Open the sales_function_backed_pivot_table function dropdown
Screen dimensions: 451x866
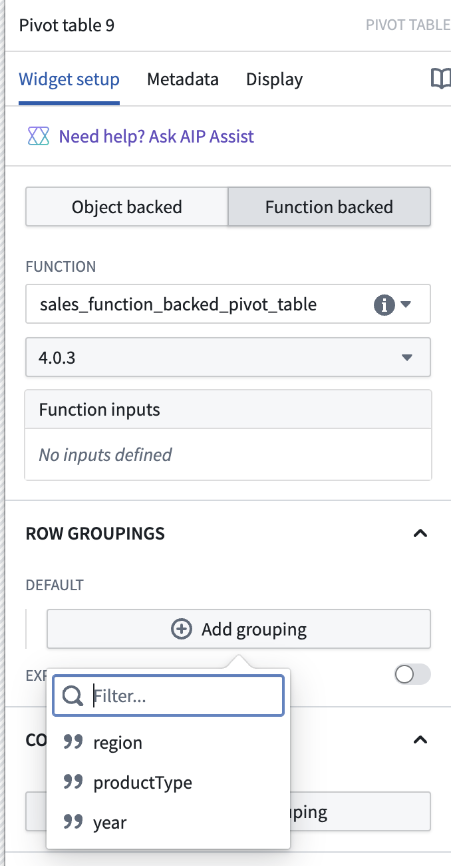[x=228, y=304]
